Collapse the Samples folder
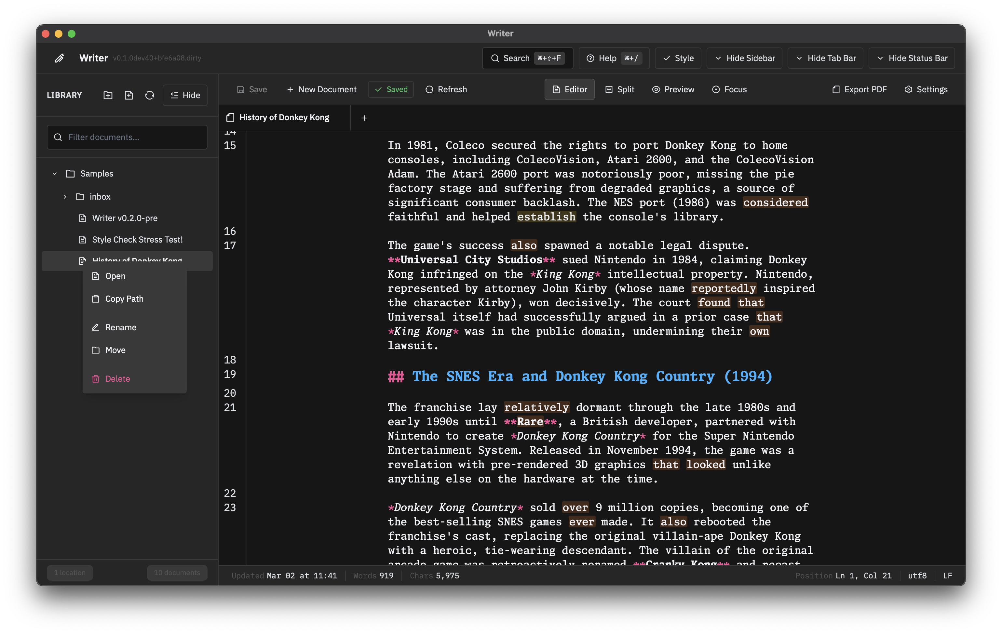This screenshot has width=1002, height=634. [55, 173]
